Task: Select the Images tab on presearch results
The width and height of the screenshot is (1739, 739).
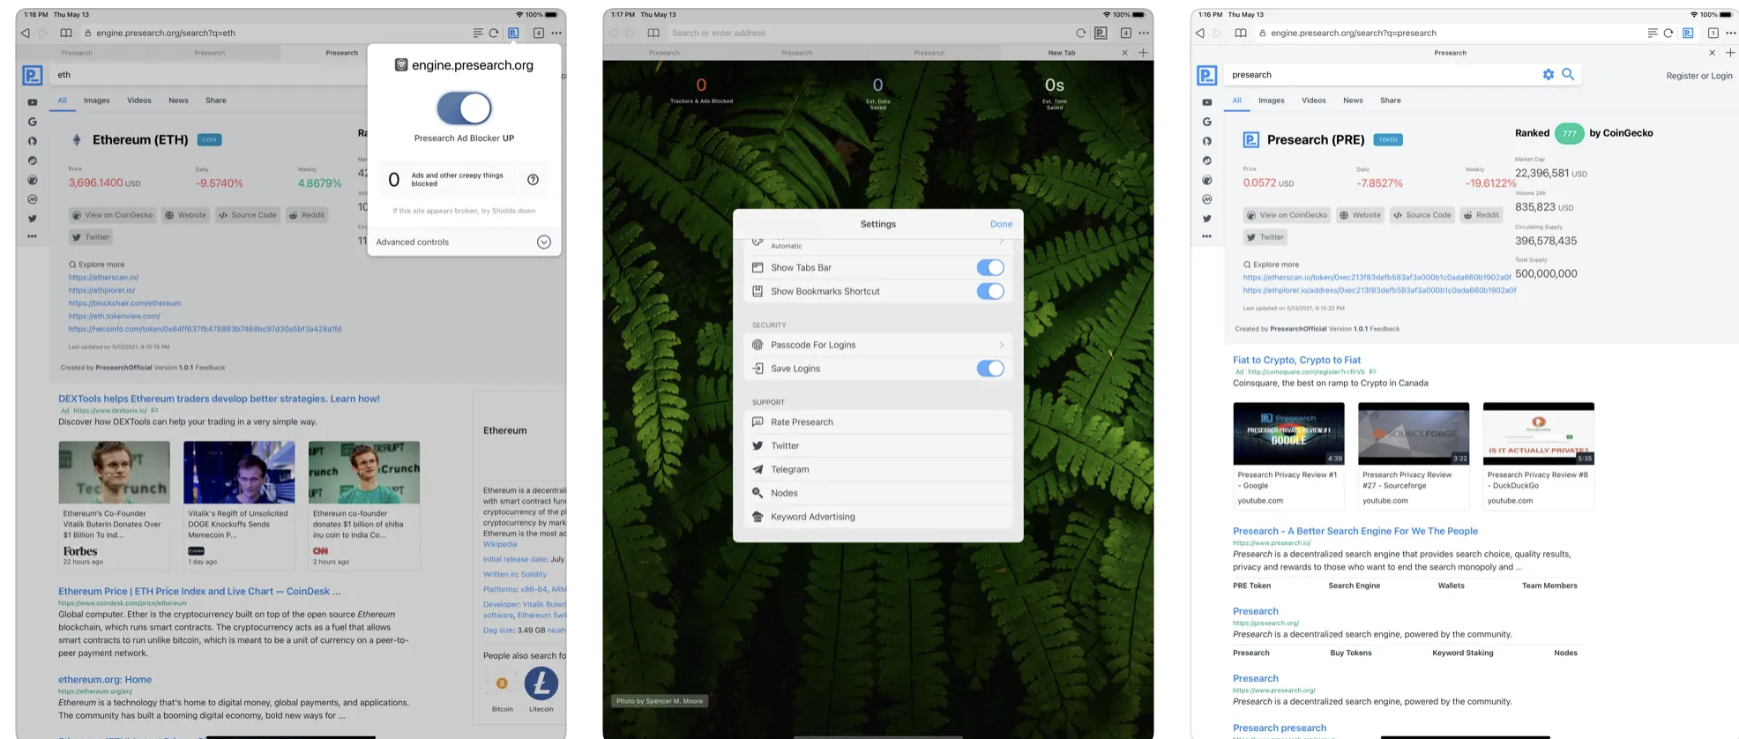Action: tap(1272, 101)
